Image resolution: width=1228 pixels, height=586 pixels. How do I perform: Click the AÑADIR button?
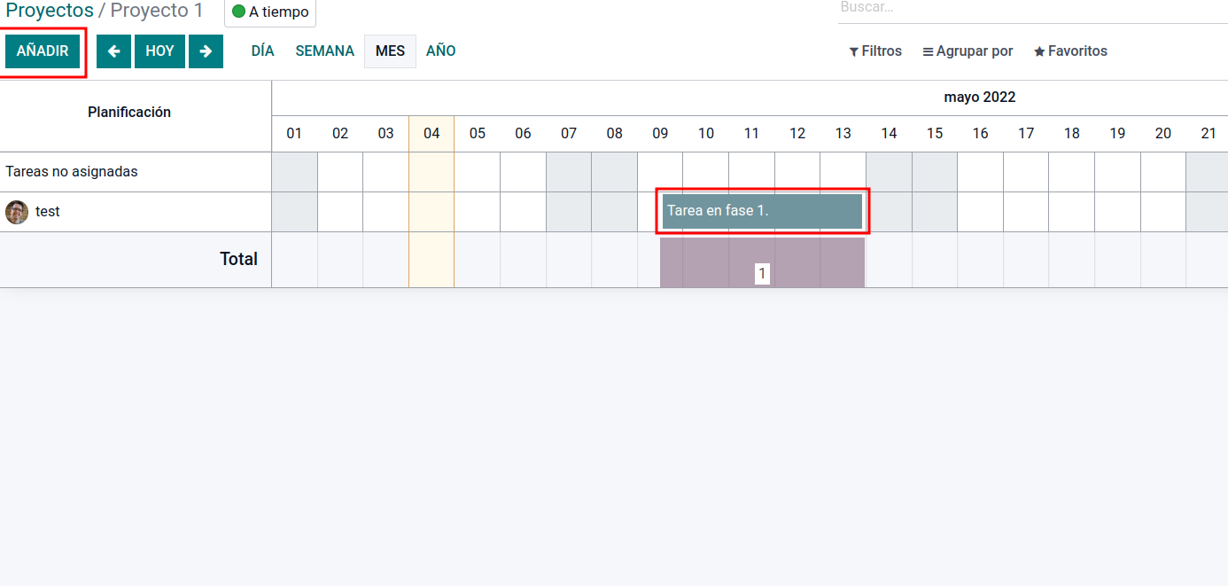pyautogui.click(x=43, y=51)
